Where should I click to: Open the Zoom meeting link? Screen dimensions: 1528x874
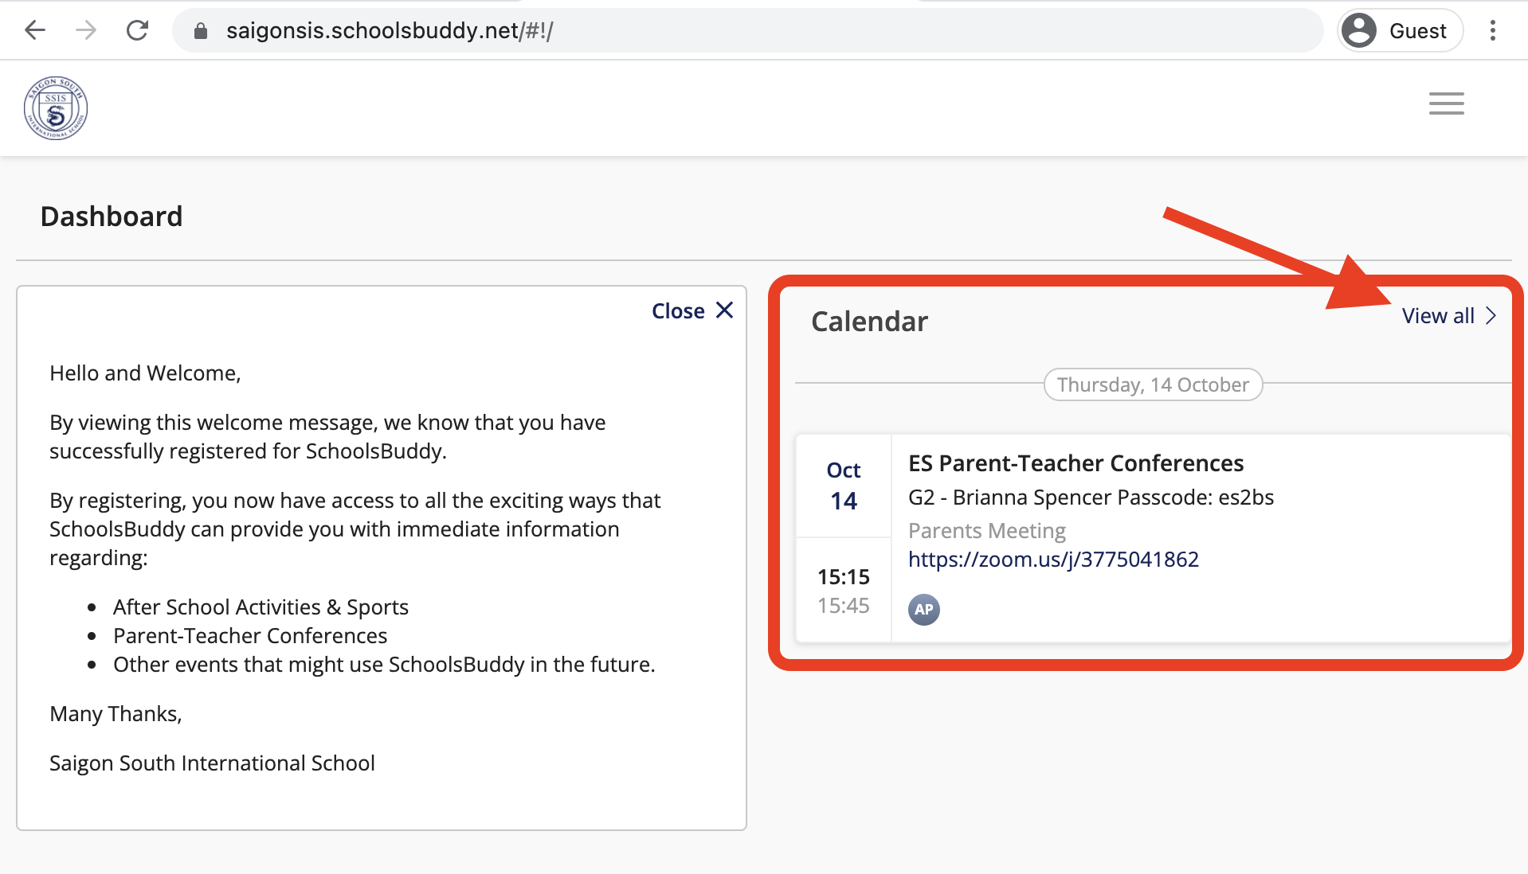coord(1053,560)
